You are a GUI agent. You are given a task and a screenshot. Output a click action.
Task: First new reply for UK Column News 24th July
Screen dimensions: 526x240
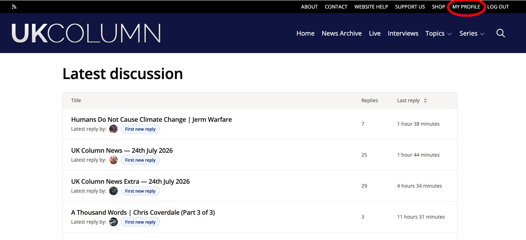(140, 160)
